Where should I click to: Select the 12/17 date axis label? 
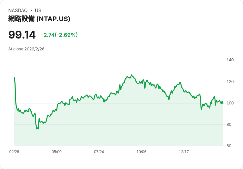(184, 152)
